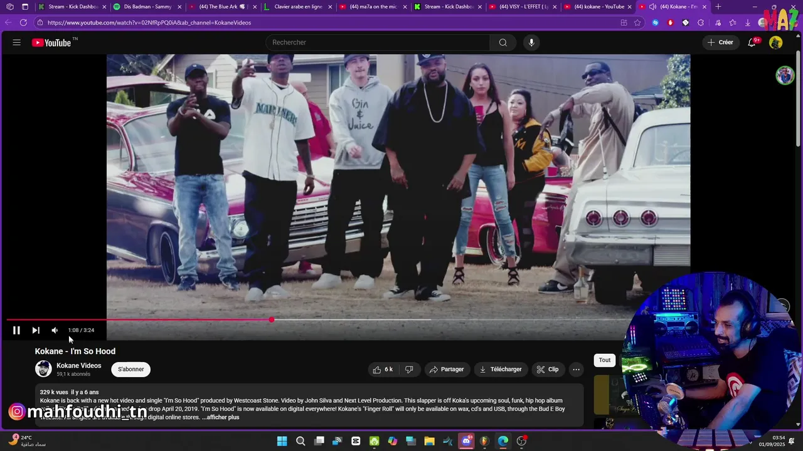Focus the Rechercher search field
Viewport: 803px width, 451px height.
tap(378, 43)
